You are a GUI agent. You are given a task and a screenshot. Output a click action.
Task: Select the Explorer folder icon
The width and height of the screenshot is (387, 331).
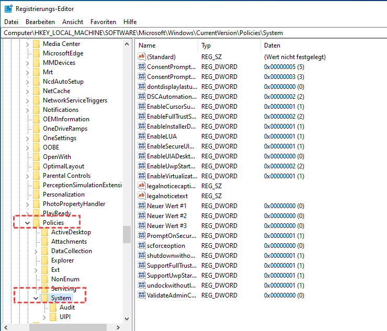pos(44,260)
